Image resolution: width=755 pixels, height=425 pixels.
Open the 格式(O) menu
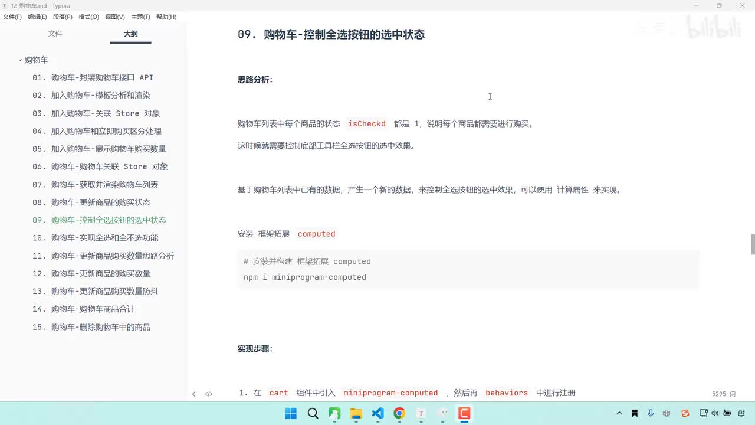click(x=88, y=17)
